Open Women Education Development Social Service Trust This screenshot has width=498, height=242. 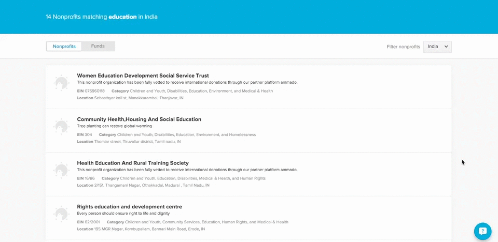(143, 75)
